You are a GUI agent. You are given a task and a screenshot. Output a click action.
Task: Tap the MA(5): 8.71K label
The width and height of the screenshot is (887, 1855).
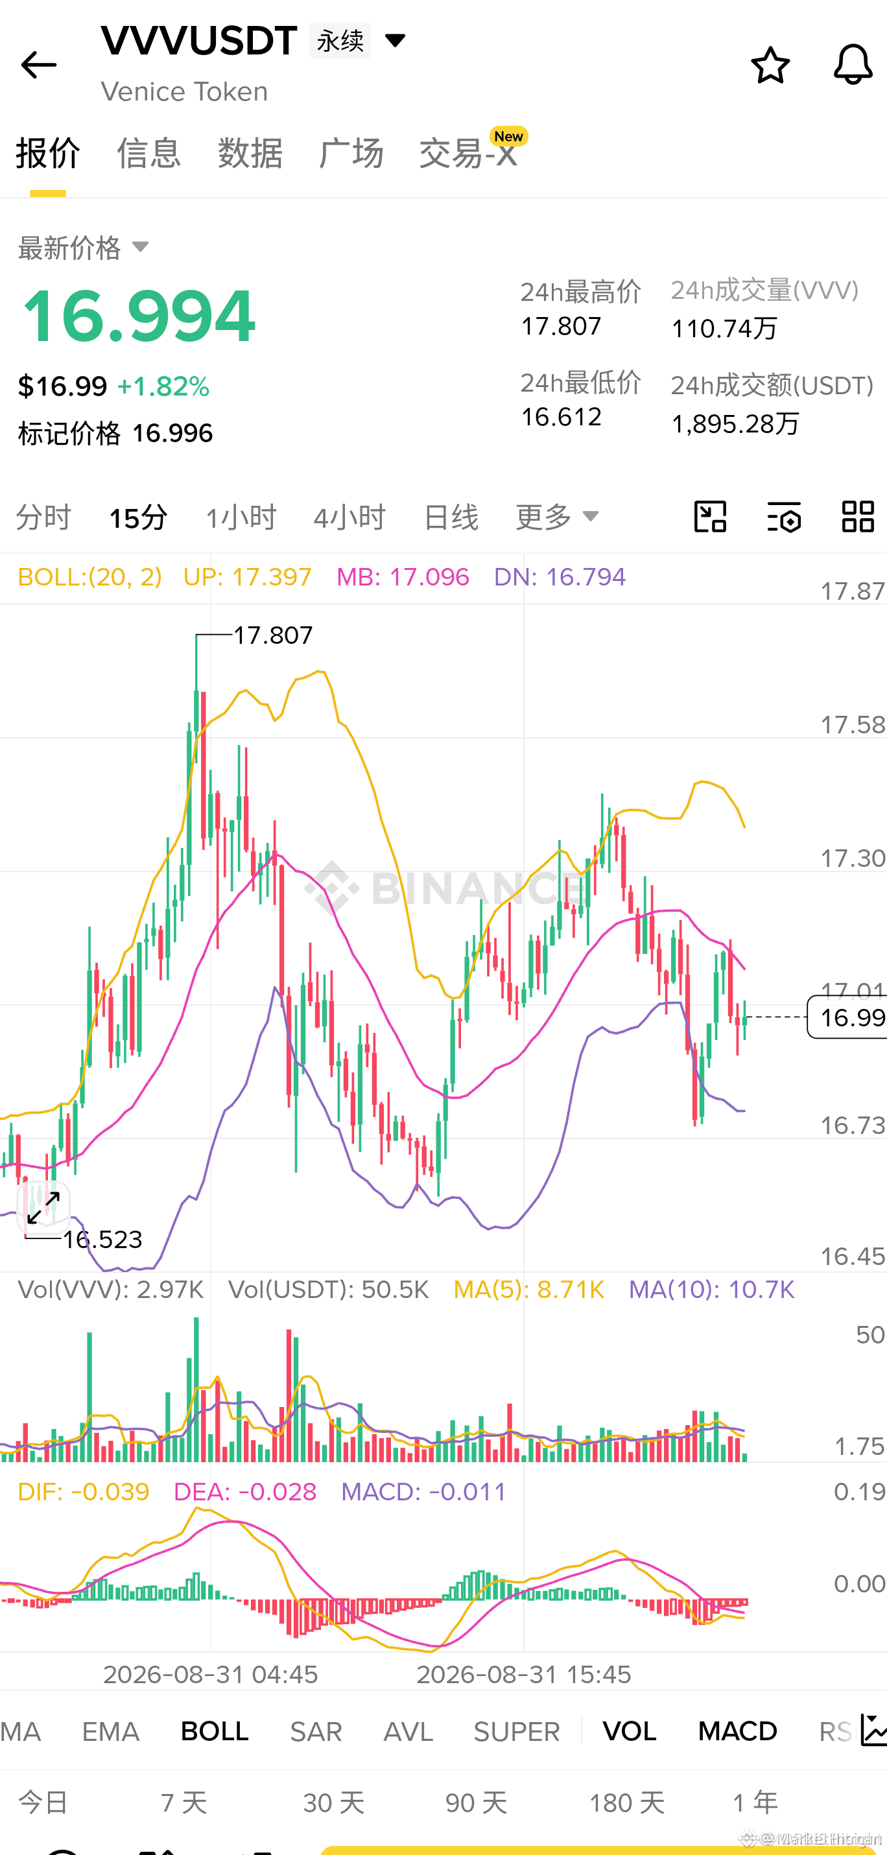pyautogui.click(x=529, y=1290)
